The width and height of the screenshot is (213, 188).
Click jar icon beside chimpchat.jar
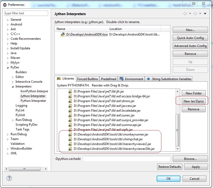click(x=70, y=139)
